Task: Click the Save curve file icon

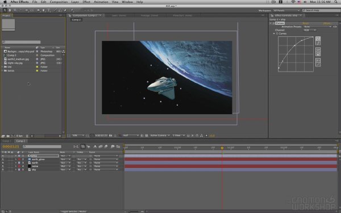Action: coord(318,54)
